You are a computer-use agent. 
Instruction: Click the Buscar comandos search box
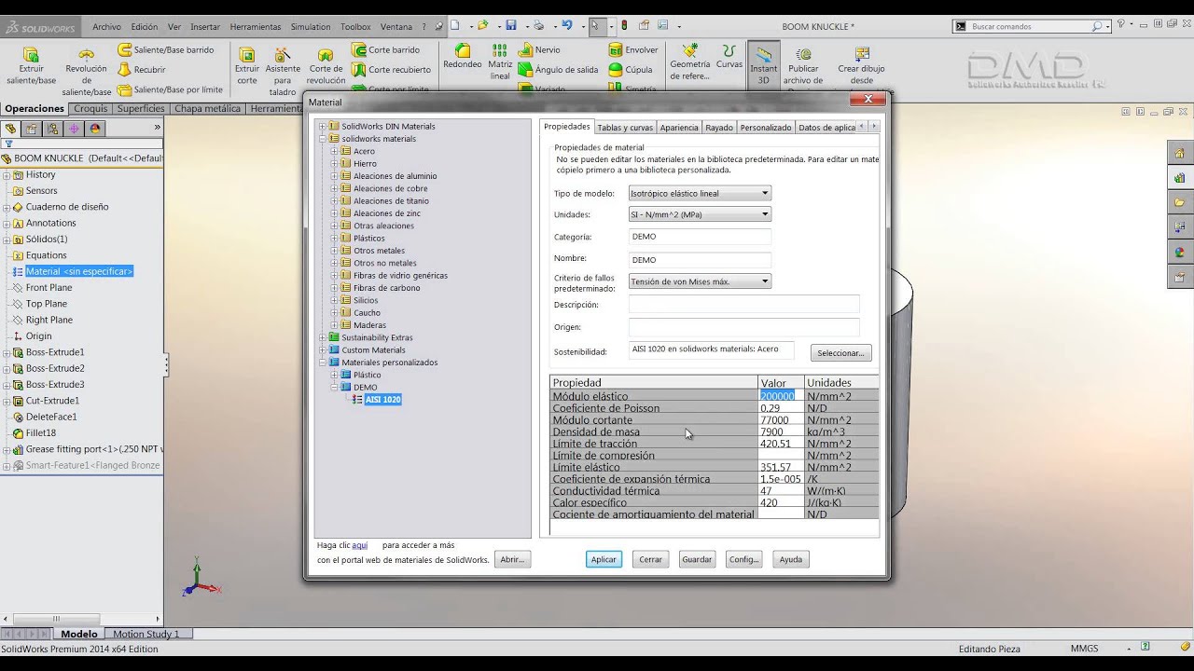[1030, 26]
